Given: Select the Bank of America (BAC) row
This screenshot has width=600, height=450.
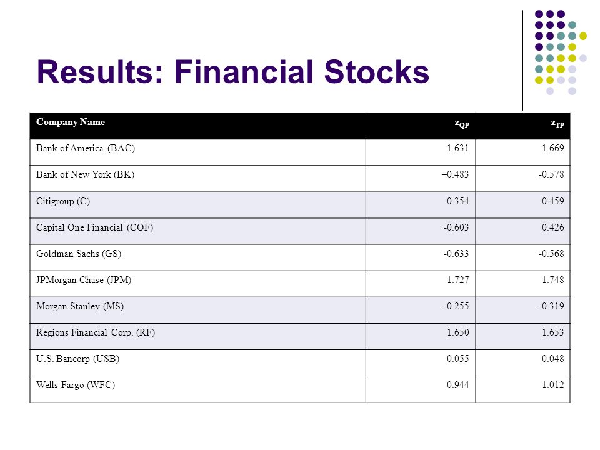Looking at the screenshot, I should 299,152.
